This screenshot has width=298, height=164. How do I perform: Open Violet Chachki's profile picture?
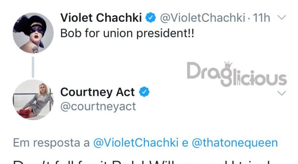pyautogui.click(x=33, y=33)
